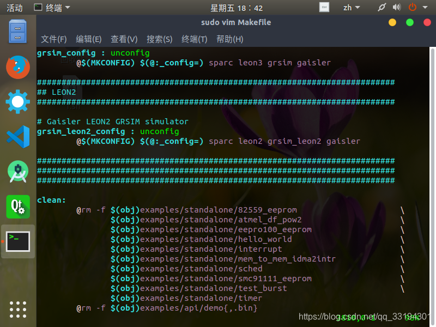Close the terminal with red button
Image resolution: width=436 pixels, height=327 pixels.
tap(427, 22)
